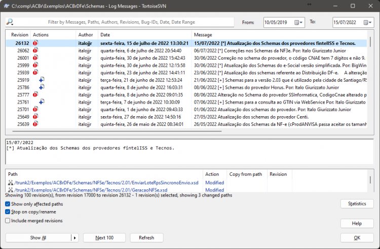Select revision 25919 Santiago schemas message

(280, 80)
